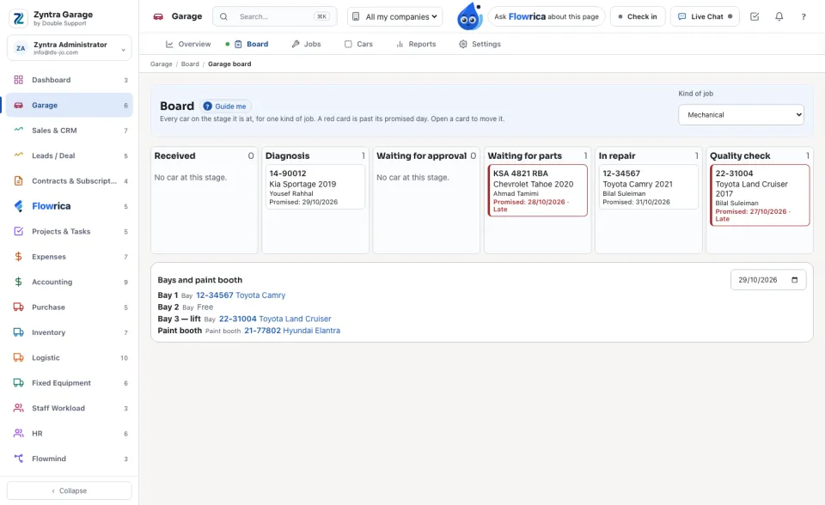The image size is (825, 505).
Task: Open the Inventory truck icon
Action: pyautogui.click(x=18, y=332)
